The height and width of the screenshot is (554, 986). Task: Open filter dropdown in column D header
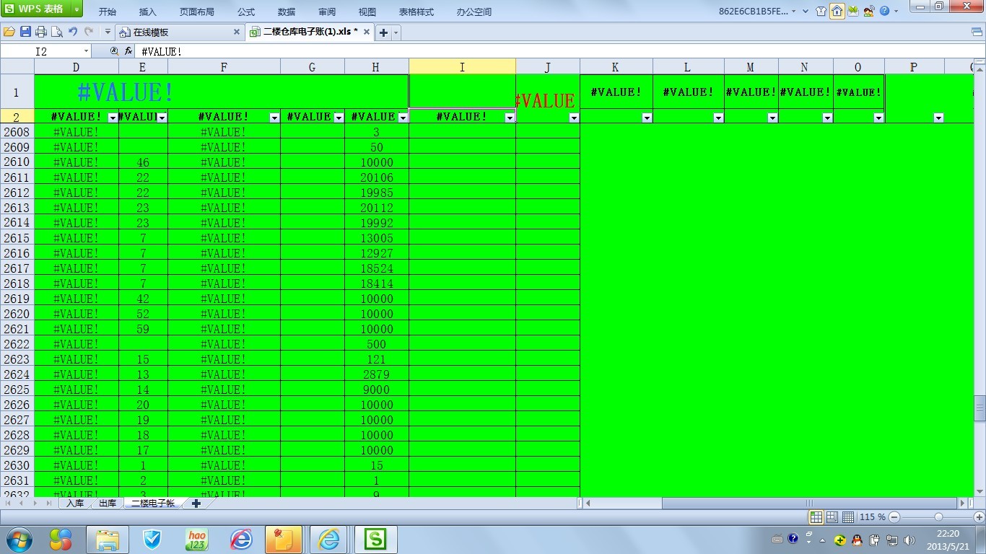coord(112,118)
